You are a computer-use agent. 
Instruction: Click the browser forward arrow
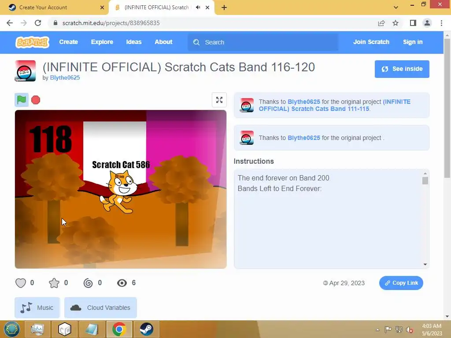24,23
